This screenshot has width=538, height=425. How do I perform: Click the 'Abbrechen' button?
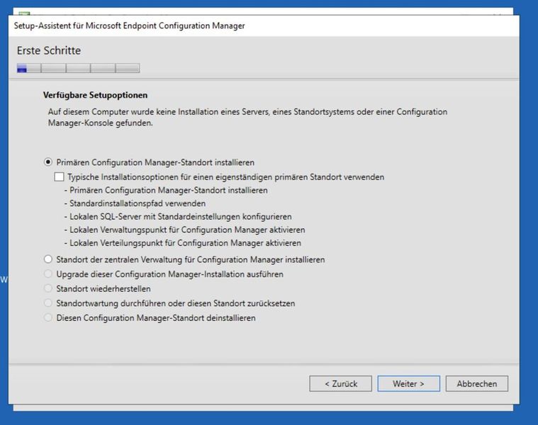[x=476, y=383]
